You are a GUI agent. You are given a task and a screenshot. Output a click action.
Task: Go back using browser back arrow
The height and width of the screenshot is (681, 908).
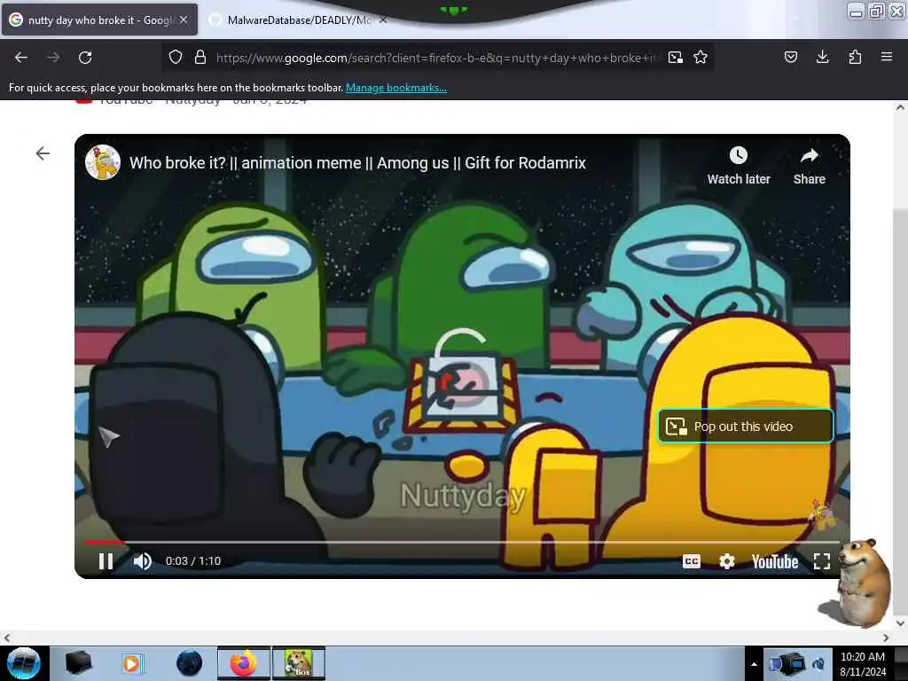pyautogui.click(x=21, y=58)
